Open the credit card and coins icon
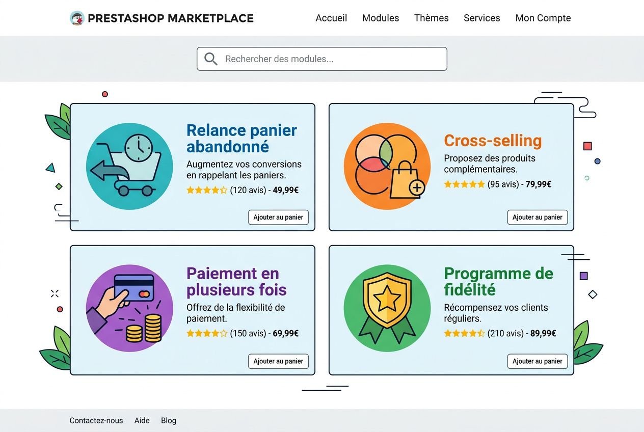The height and width of the screenshot is (432, 644). [129, 308]
